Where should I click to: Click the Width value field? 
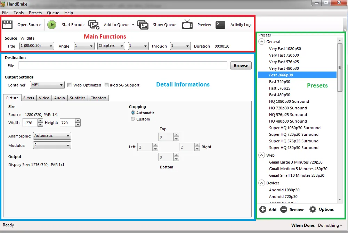pyautogui.click(x=30, y=123)
